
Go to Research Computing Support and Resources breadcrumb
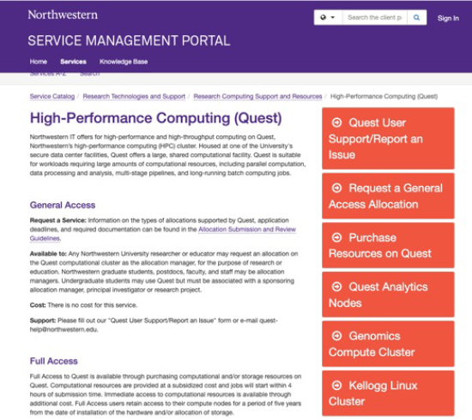257,97
